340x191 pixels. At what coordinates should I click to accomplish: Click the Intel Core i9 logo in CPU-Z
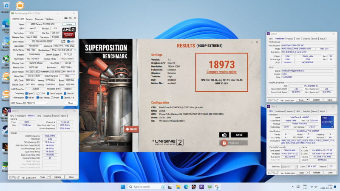(x=327, y=122)
